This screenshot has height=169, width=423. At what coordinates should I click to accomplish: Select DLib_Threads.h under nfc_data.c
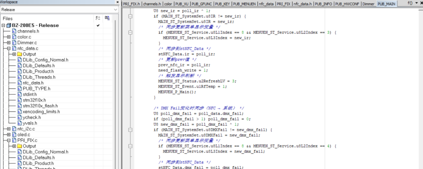39,77
